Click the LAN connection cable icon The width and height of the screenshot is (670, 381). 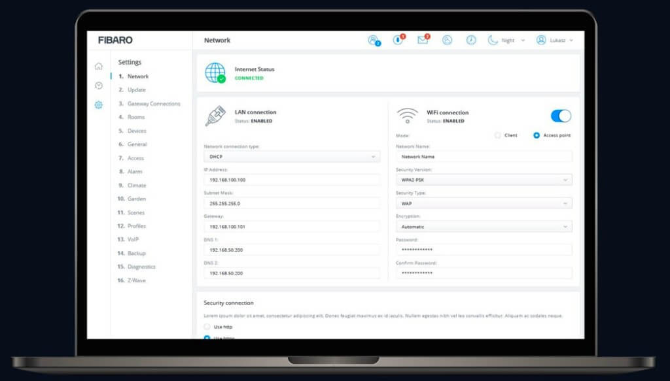point(215,116)
